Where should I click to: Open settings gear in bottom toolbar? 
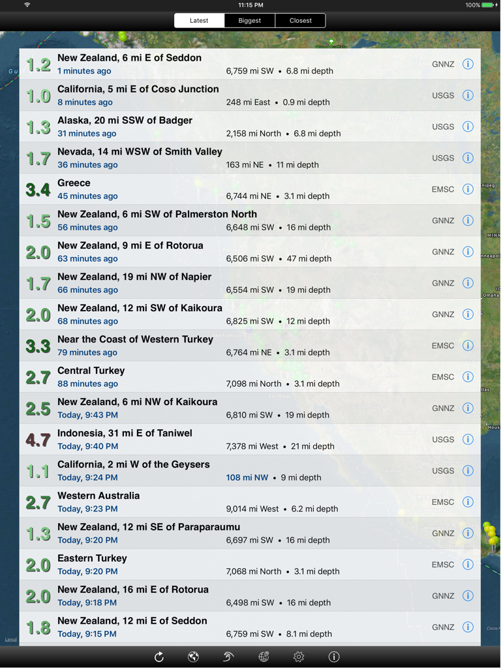tap(299, 657)
